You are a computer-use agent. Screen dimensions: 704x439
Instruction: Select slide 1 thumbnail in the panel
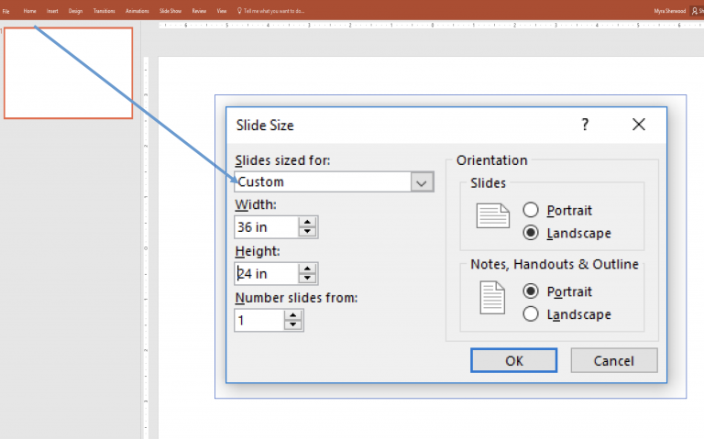(x=69, y=73)
